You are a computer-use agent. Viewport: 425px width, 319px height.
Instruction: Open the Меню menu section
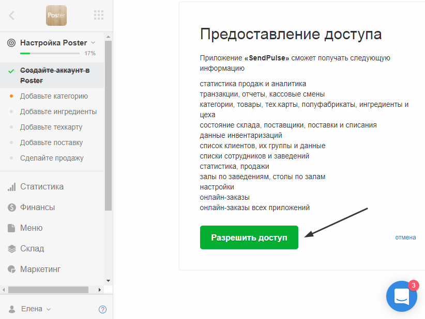point(31,228)
